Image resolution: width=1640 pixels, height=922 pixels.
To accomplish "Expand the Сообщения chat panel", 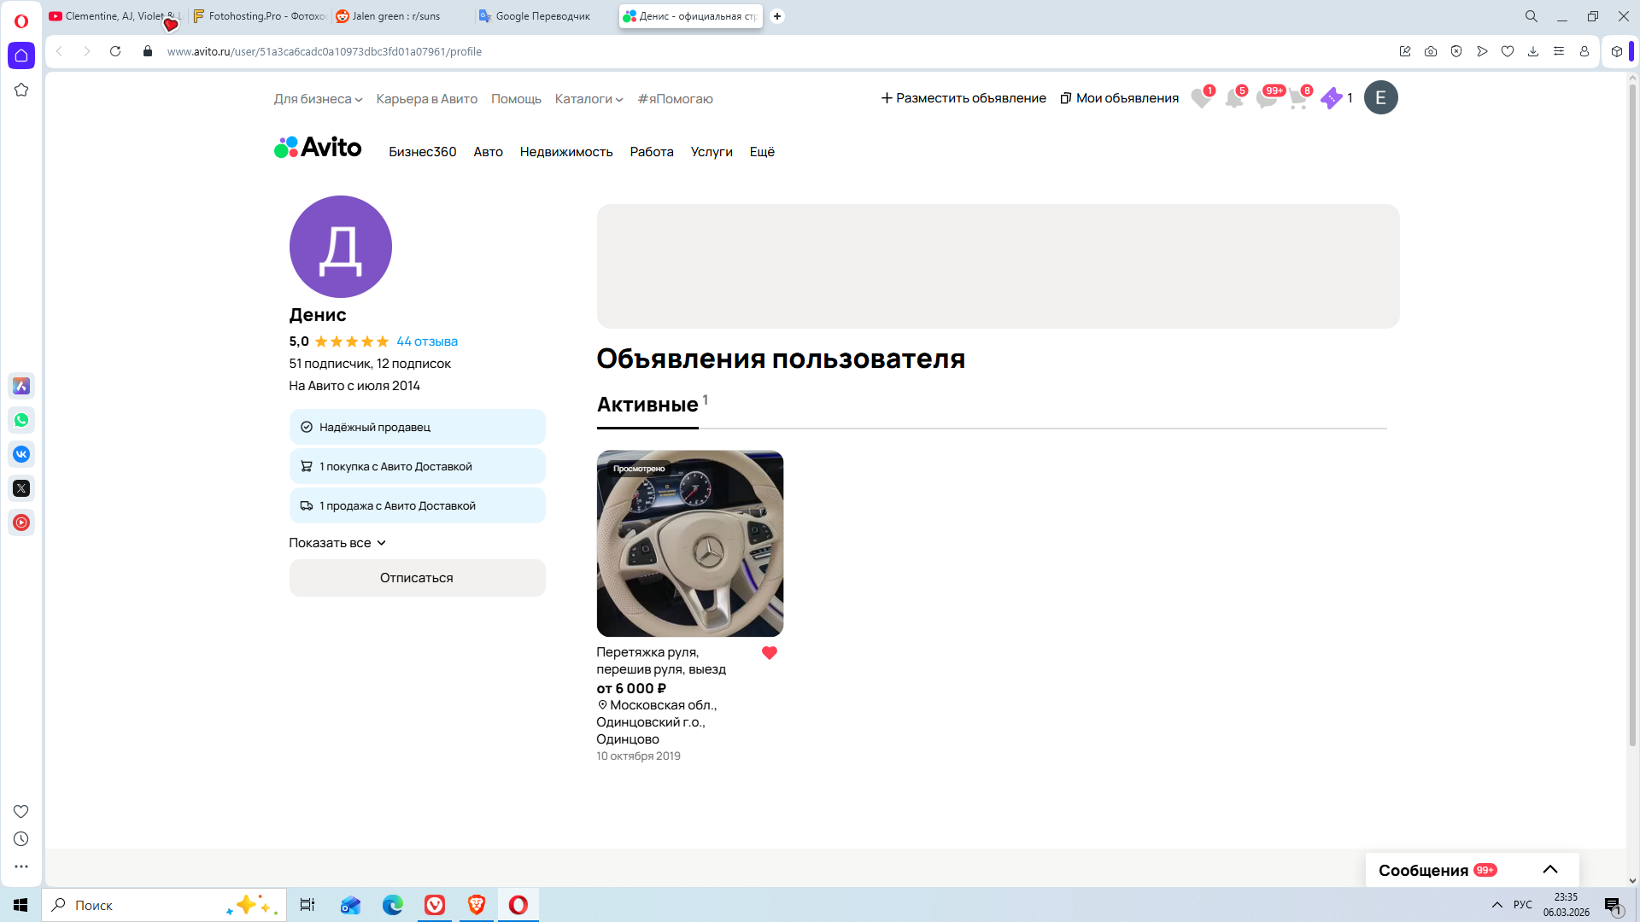I will point(1549,870).
